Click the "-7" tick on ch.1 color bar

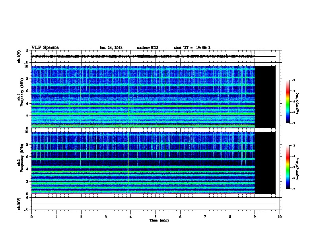click(294, 123)
